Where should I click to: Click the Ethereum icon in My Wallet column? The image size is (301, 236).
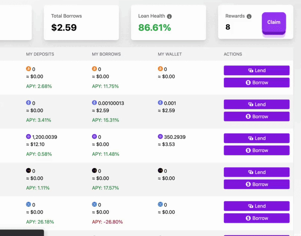pos(160,103)
